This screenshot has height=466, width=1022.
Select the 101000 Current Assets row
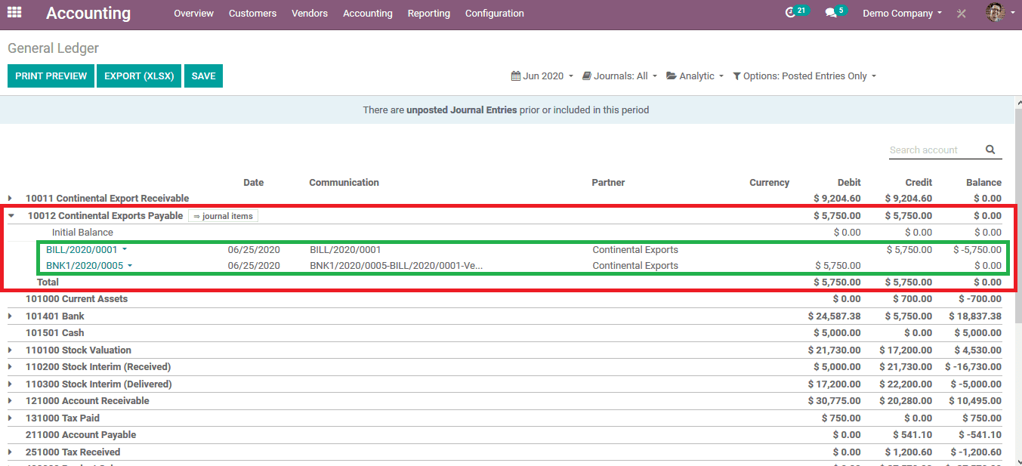pos(505,299)
